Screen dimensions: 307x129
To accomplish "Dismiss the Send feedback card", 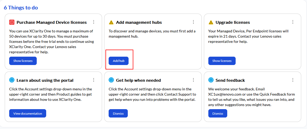I will click(x=218, y=114).
